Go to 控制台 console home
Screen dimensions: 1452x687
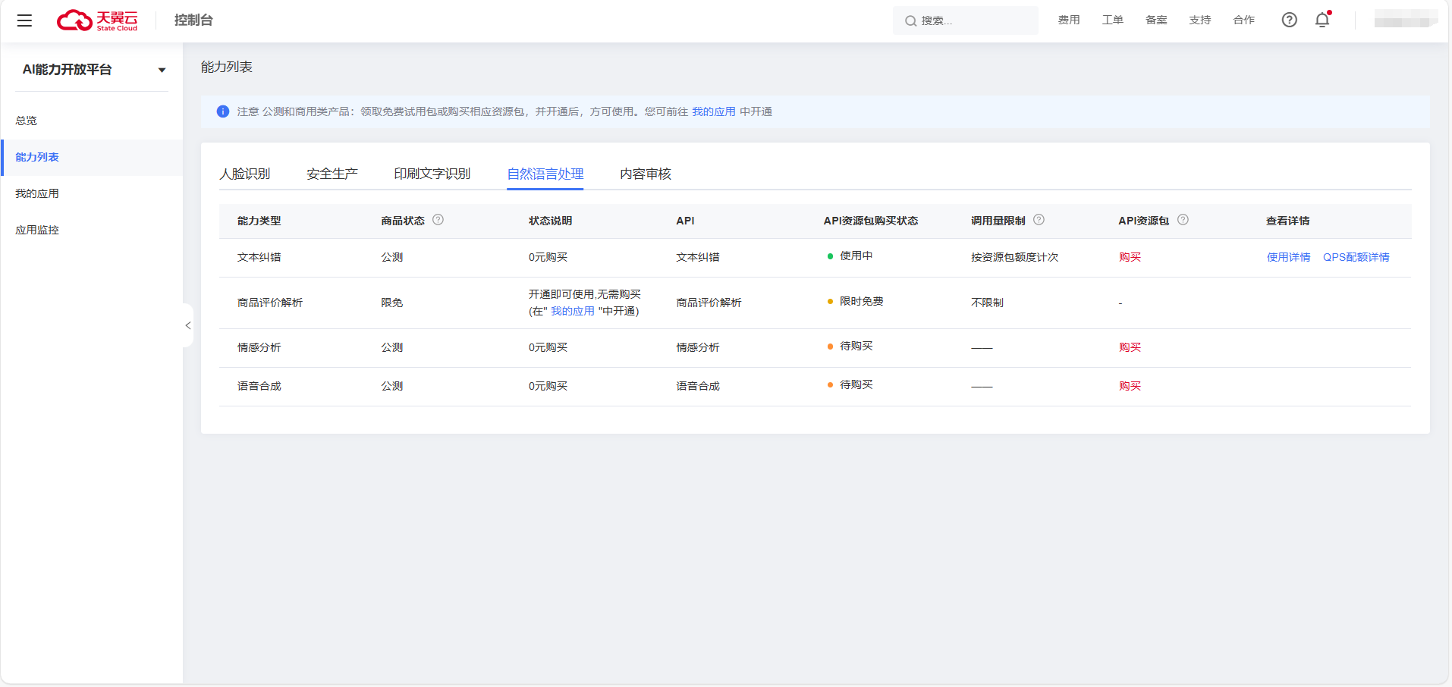pyautogui.click(x=193, y=20)
